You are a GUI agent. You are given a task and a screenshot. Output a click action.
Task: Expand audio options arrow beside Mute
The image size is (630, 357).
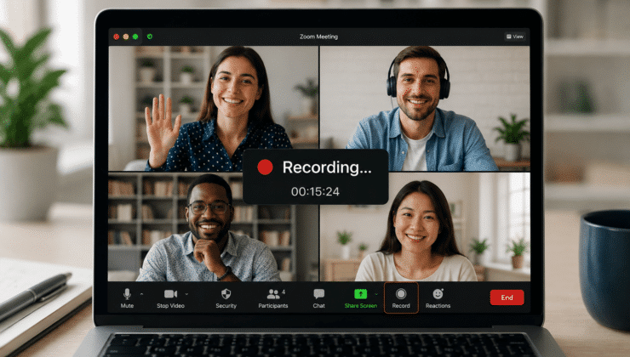click(142, 294)
